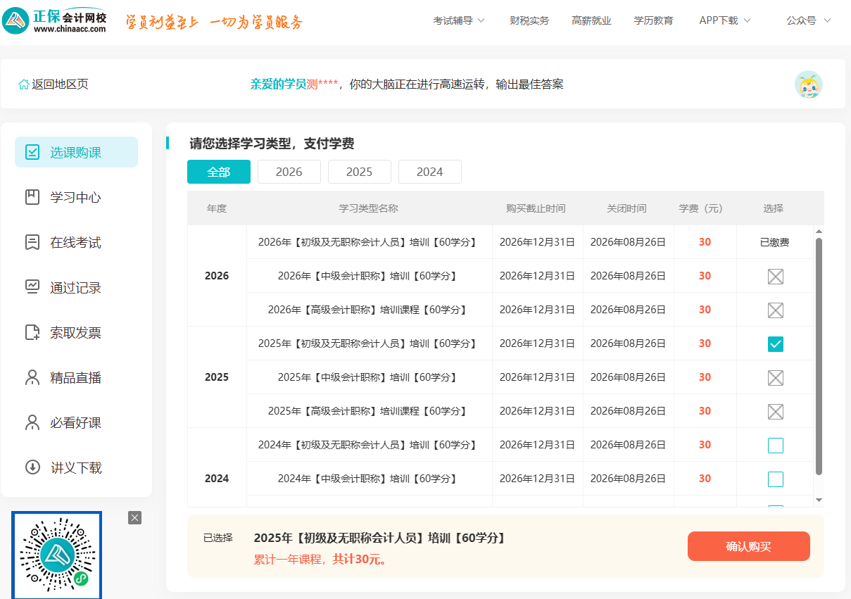The width and height of the screenshot is (851, 599).
Task: Click the 购买截止时间 column header
Action: (536, 208)
